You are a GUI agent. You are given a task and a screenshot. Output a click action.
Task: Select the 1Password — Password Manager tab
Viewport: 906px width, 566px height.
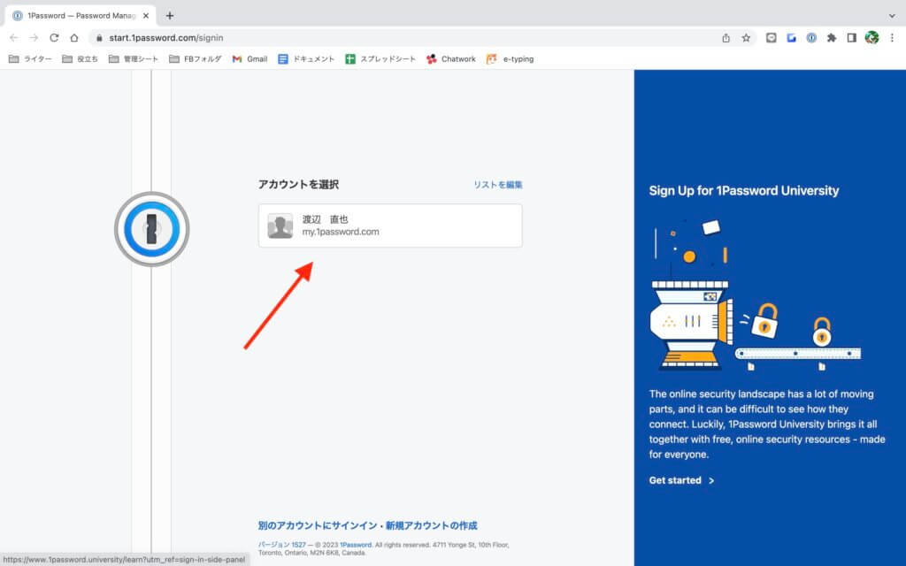pos(81,16)
